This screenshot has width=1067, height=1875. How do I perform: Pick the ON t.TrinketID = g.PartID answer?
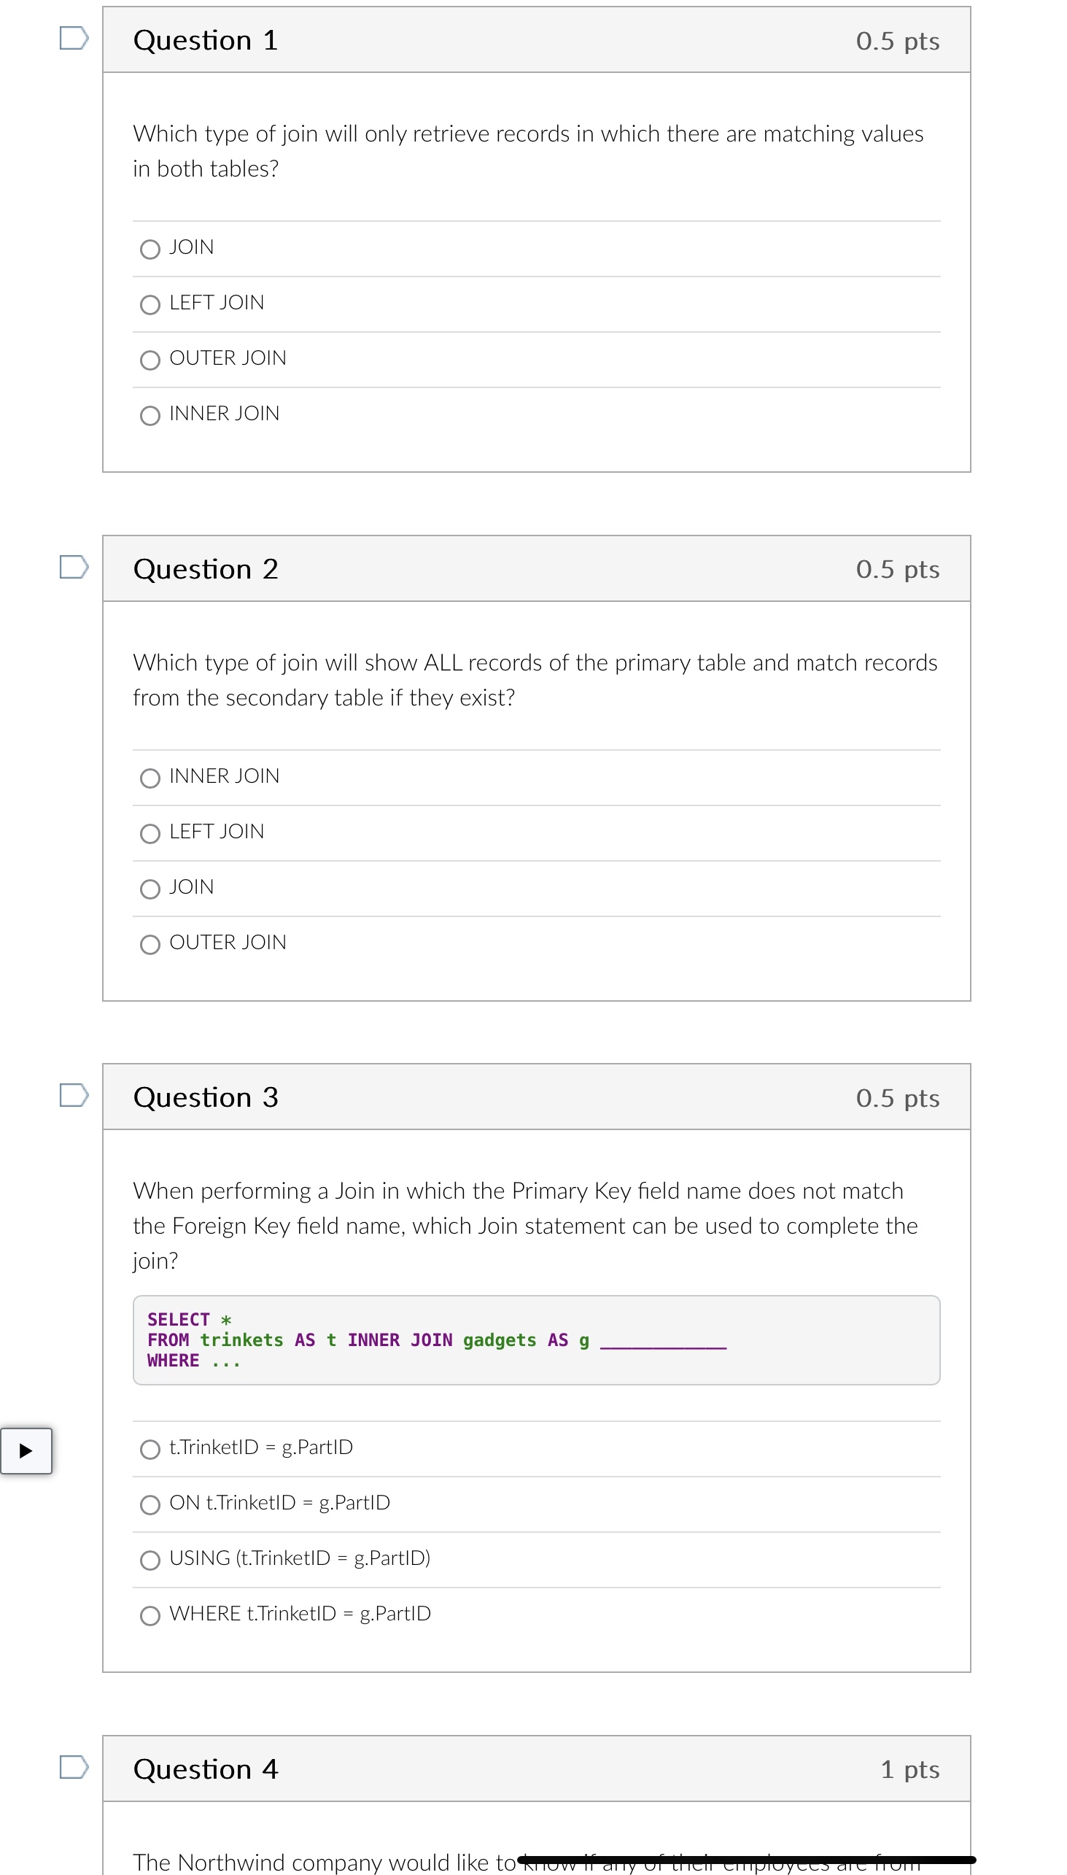tap(150, 1505)
